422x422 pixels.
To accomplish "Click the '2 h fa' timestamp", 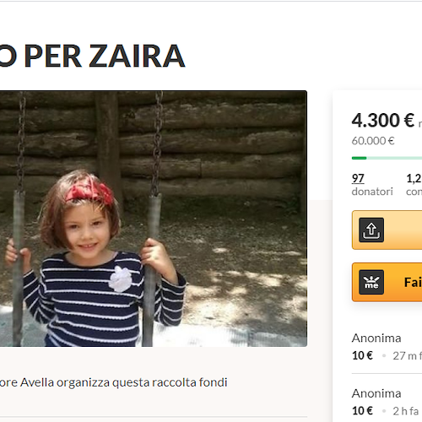I will click(406, 411).
